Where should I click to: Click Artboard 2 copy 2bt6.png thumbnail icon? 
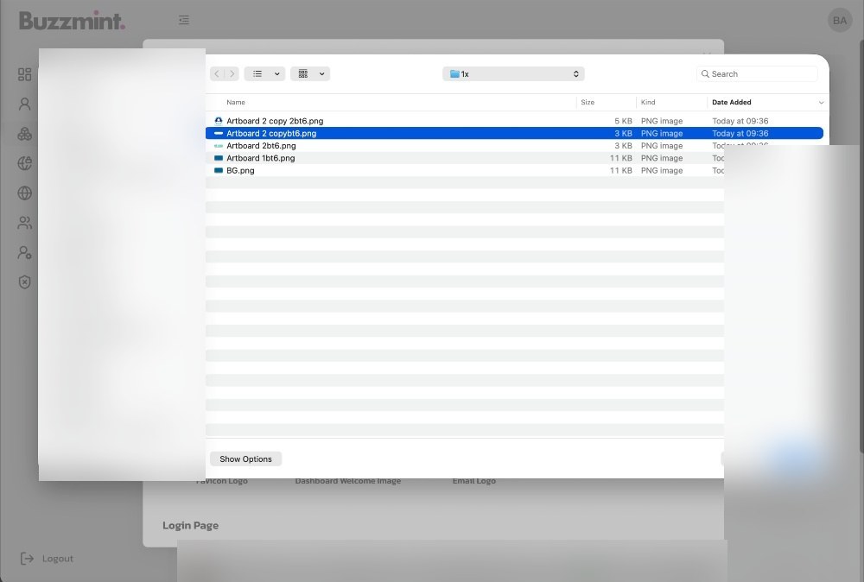tap(219, 121)
